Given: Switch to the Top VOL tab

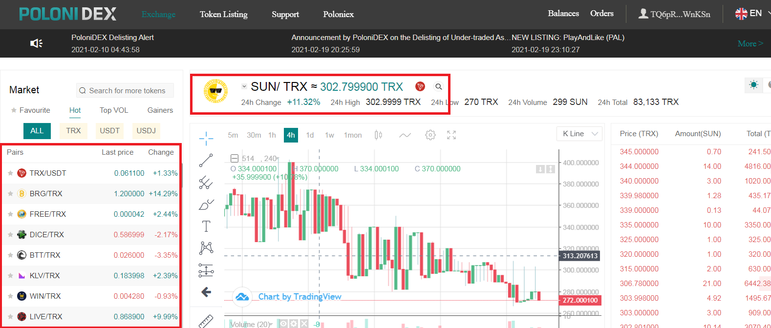Looking at the screenshot, I should click(114, 110).
